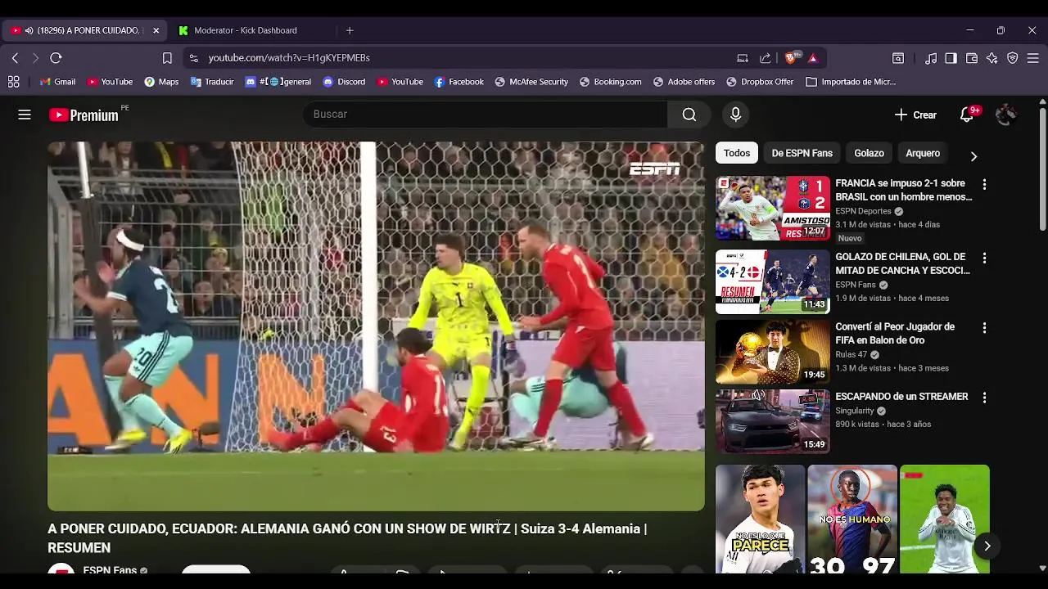Click the youtube.com address bar URL
Image resolution: width=1048 pixels, height=589 pixels.
click(289, 58)
